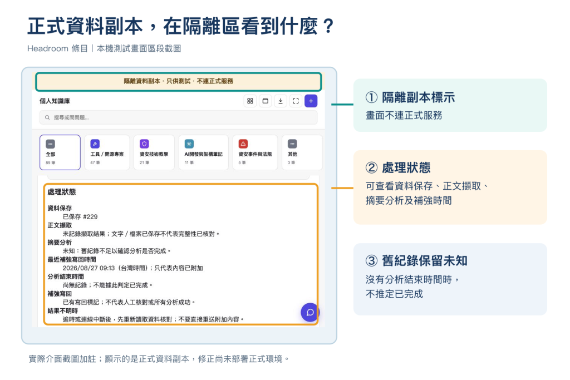Click the 實際介面截圖加註 footer caption
Screen dimensions: 570x380
coord(159,359)
